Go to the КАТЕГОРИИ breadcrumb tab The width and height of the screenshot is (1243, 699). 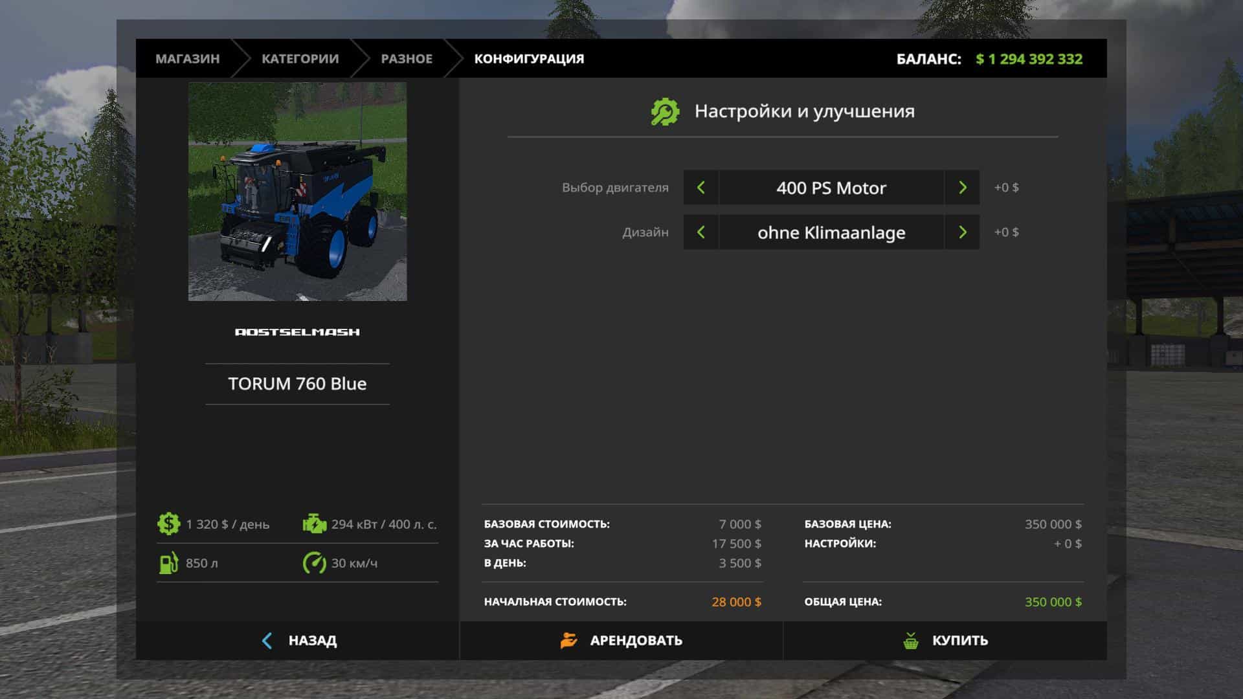coord(300,59)
